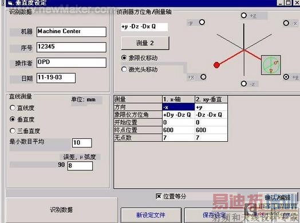300x223 pixels.
Task: Click the 2. xy-垂直 column header
Action: 211,99
